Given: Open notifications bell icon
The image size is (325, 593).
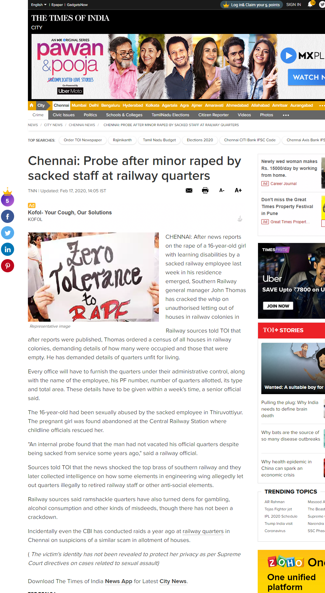Looking at the screenshot, I should [310, 4].
